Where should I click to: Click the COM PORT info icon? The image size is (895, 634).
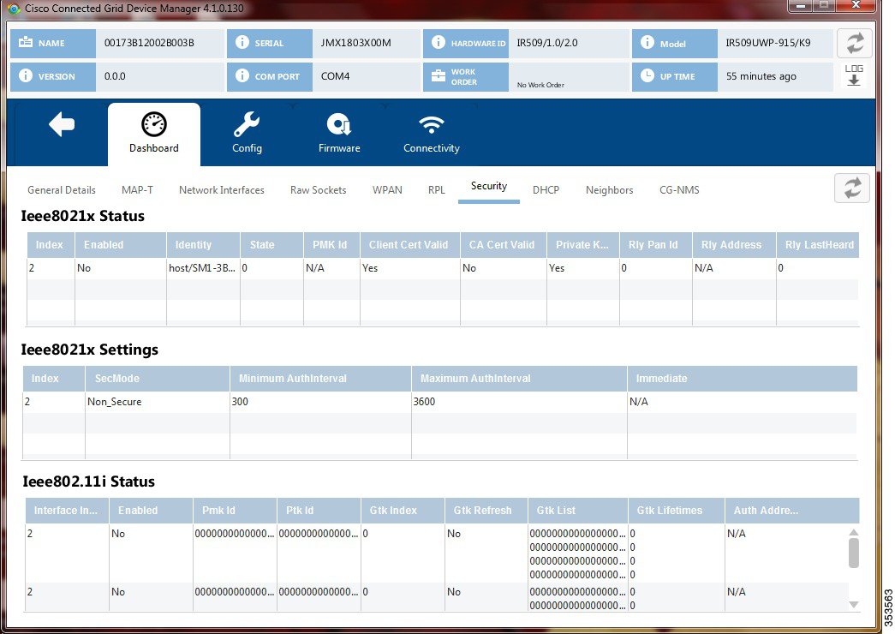242,76
